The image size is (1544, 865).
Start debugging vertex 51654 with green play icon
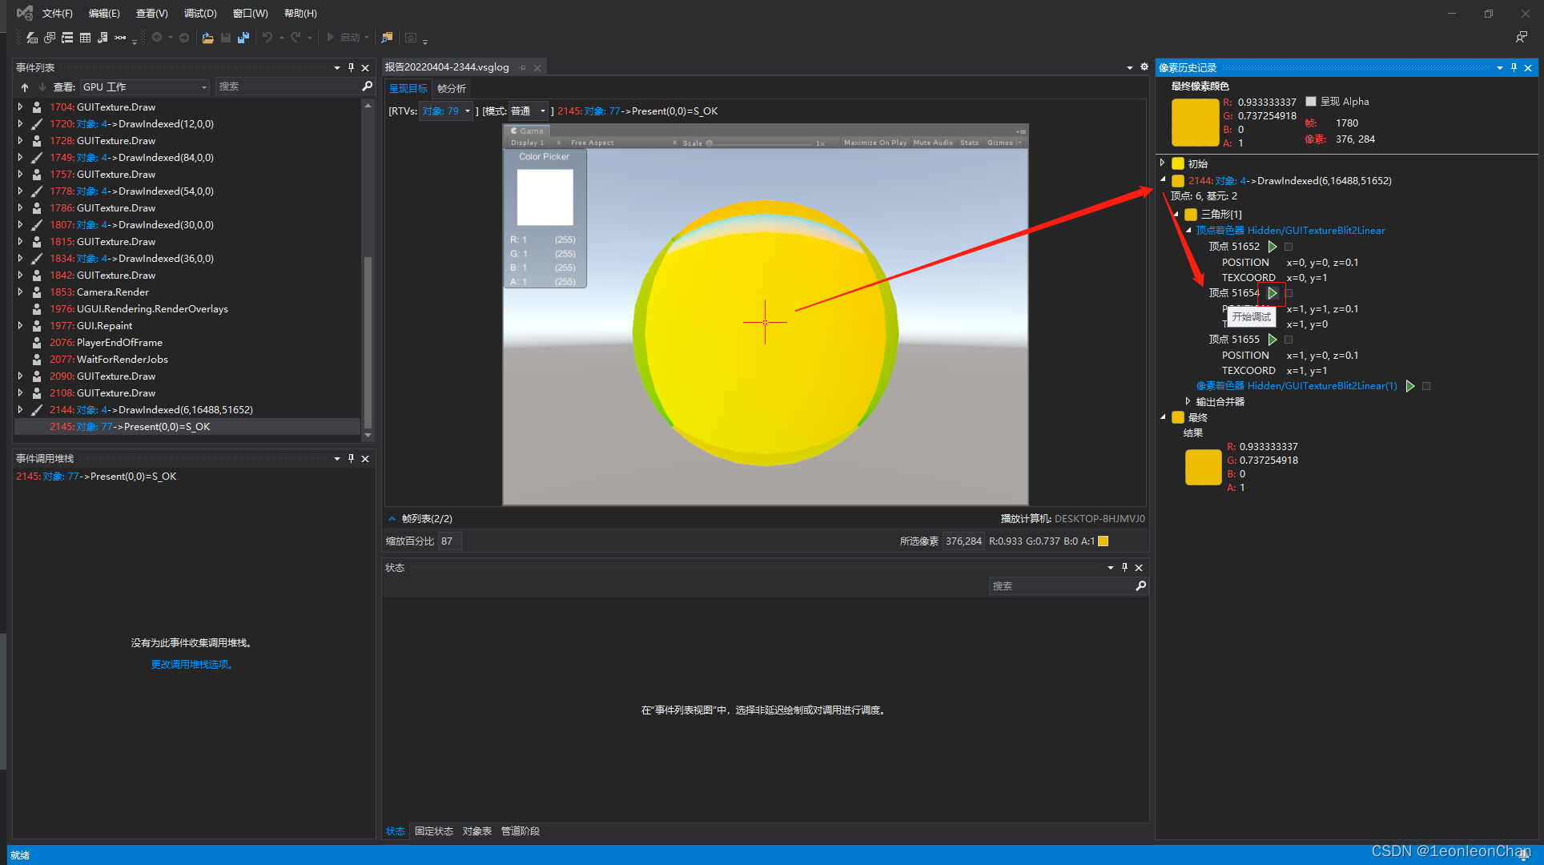point(1273,293)
